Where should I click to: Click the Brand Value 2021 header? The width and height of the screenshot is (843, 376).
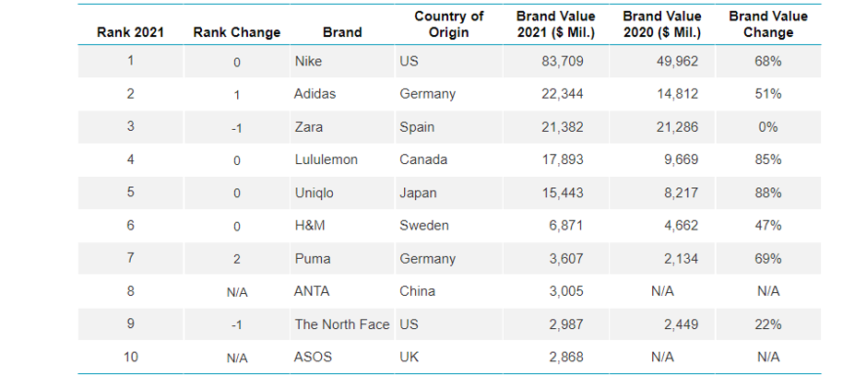pos(556,25)
